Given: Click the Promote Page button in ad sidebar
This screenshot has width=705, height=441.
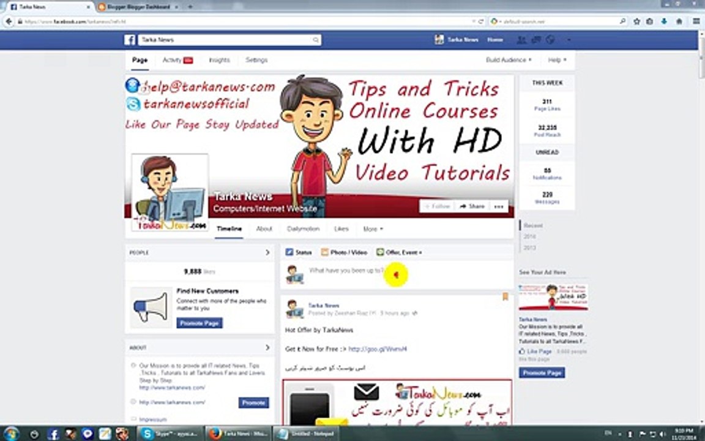Looking at the screenshot, I should (542, 373).
